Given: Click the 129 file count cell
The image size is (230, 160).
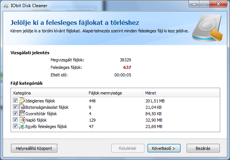Looking at the screenshot, I should click(92, 120).
